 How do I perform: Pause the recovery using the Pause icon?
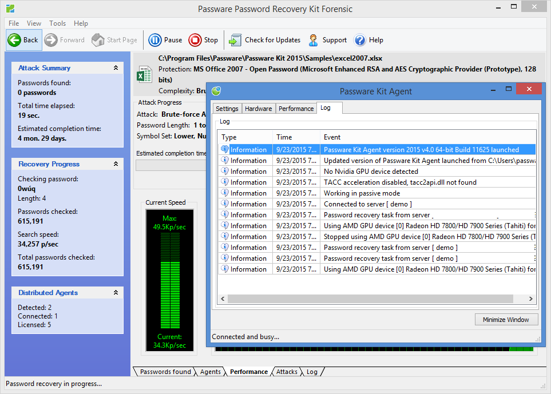point(154,40)
